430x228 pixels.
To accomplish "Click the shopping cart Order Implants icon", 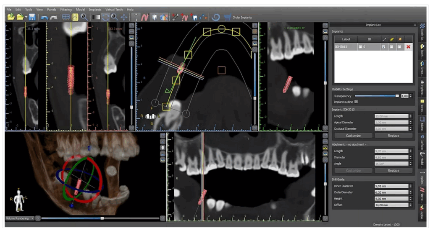I will tap(227, 17).
